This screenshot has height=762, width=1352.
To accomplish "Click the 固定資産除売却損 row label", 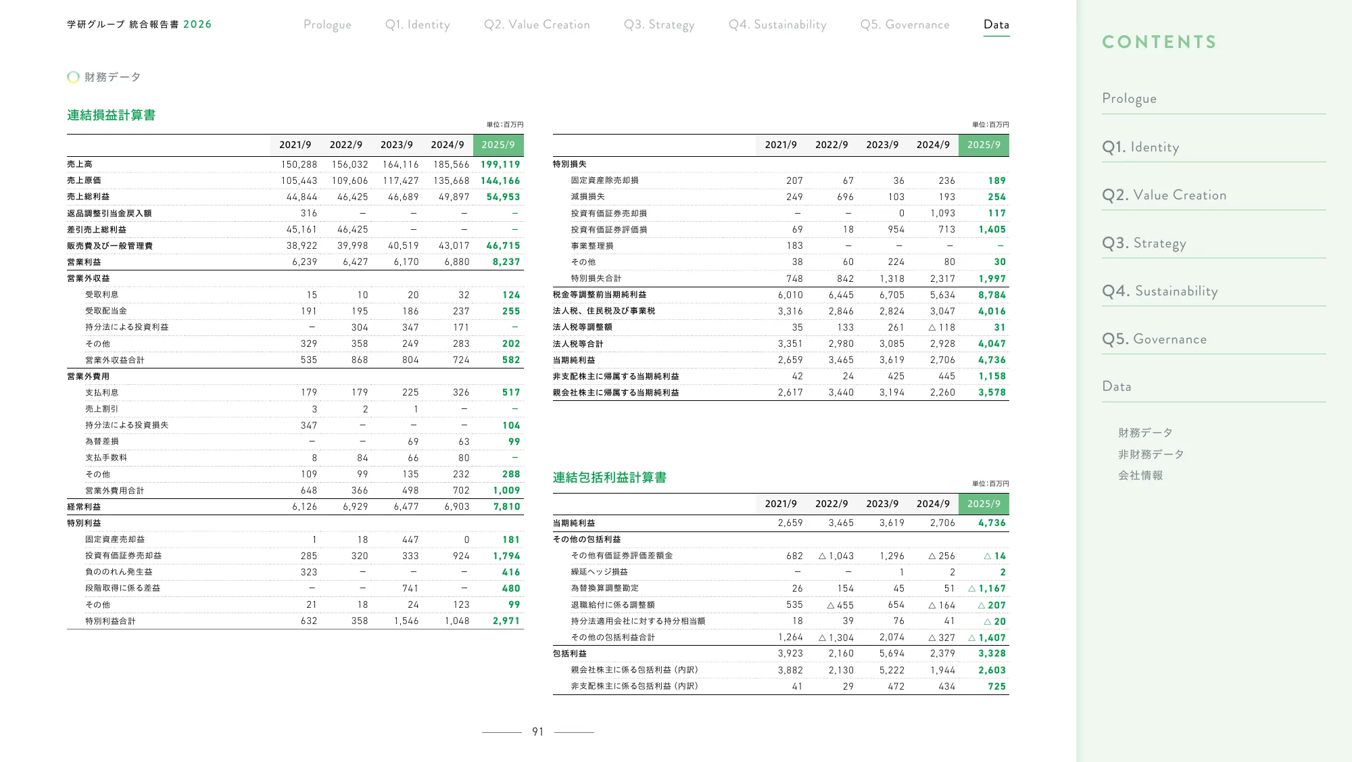I will (605, 181).
